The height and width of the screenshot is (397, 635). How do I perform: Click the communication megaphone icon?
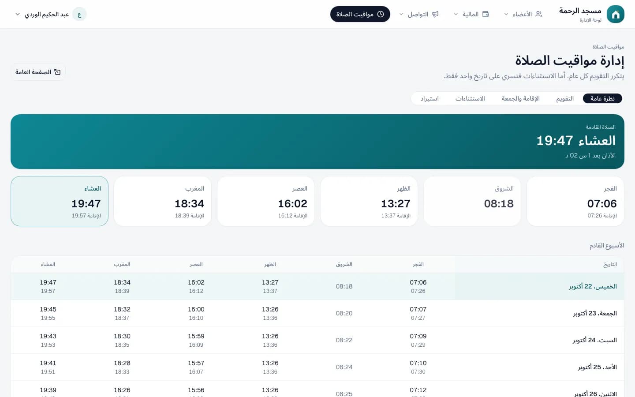(x=435, y=14)
